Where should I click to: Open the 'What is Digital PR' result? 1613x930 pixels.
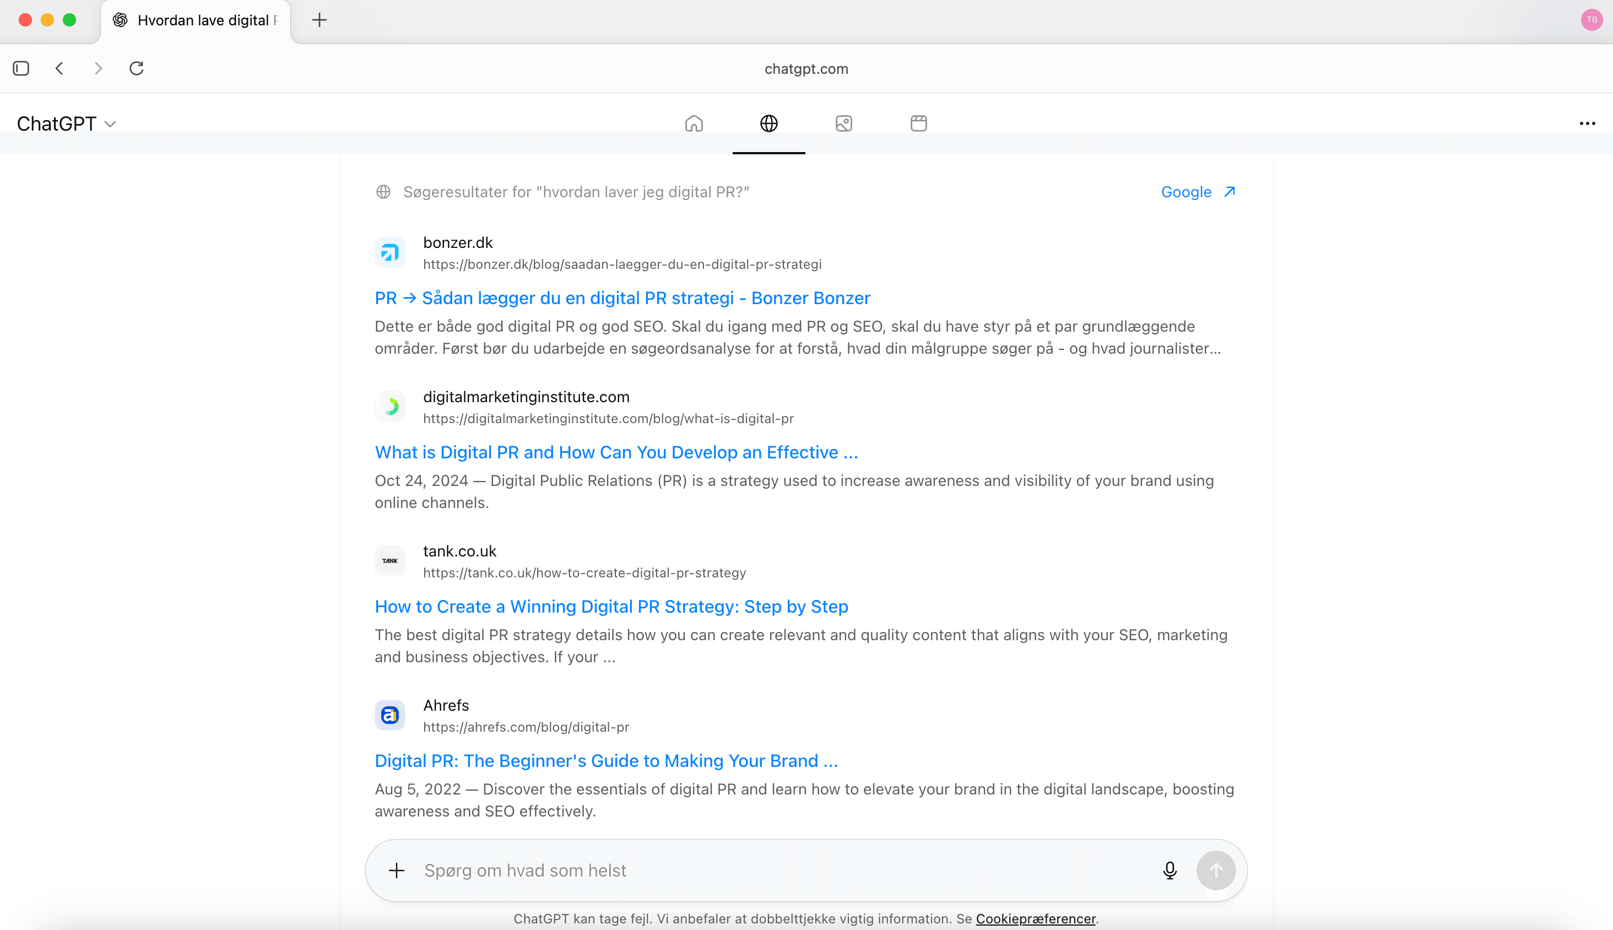(x=615, y=452)
